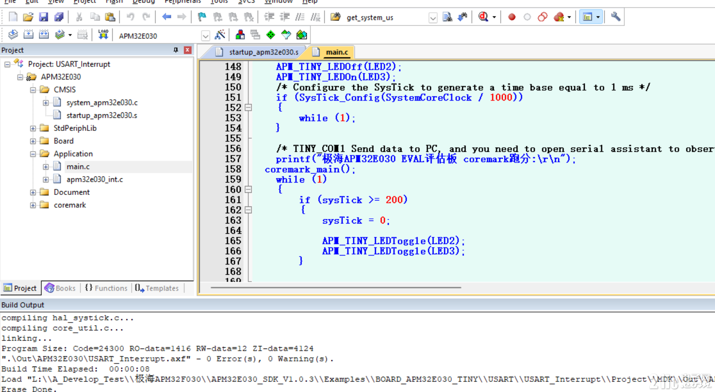Screen dimensions: 715x392
Task: Paste from clipboard
Action: pos(110,17)
